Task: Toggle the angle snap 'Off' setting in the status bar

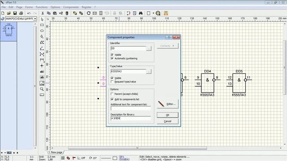Action: (x=81, y=158)
